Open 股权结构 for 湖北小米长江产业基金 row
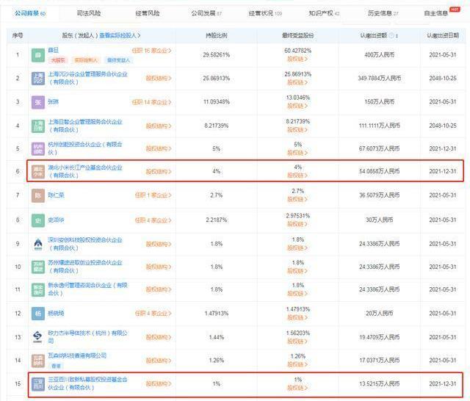This screenshot has height=401, width=470. point(159,172)
